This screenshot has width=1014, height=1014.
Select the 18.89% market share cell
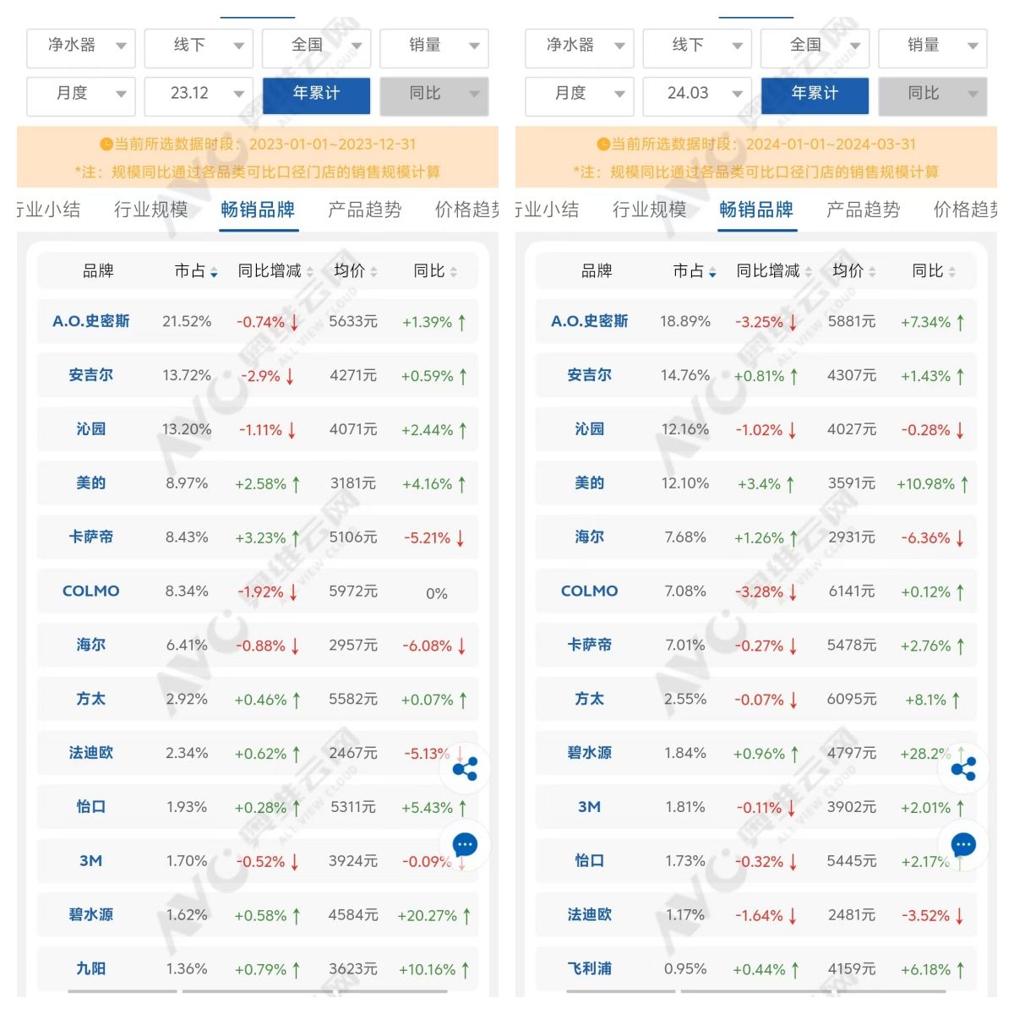(685, 322)
